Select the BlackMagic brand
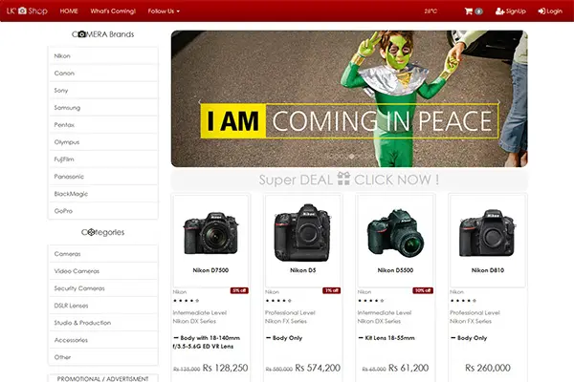The image size is (574, 382). (x=103, y=194)
